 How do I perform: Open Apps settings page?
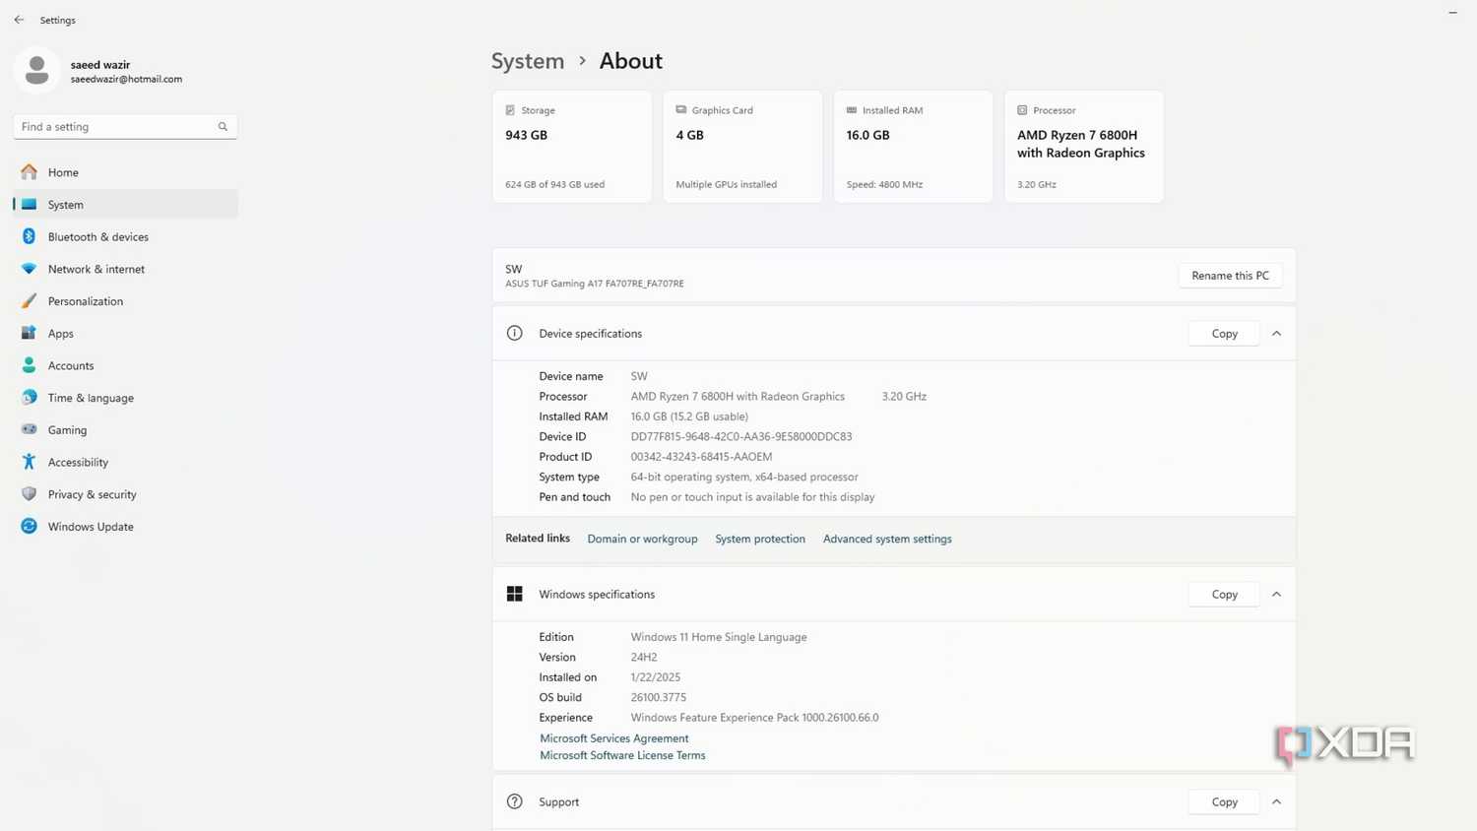tap(125, 334)
